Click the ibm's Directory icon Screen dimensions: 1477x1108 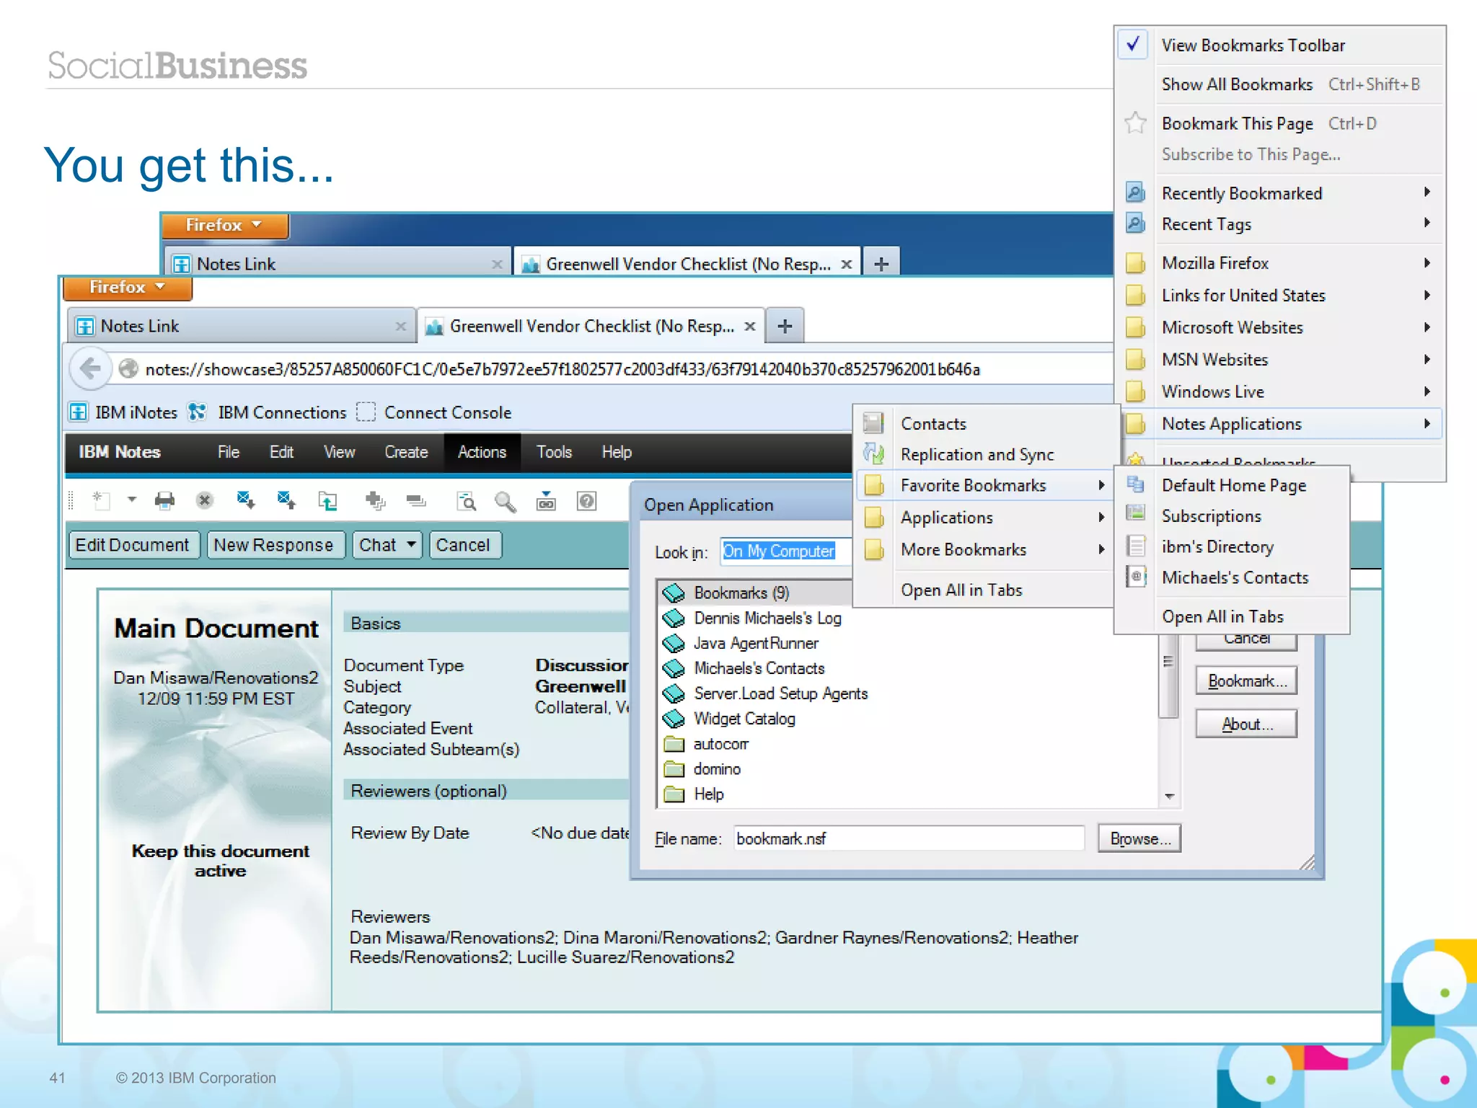click(1136, 546)
